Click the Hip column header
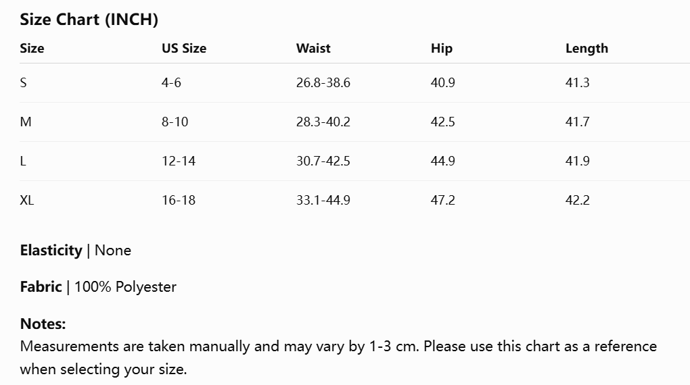Viewport: 690px width, 385px height. 441,49
